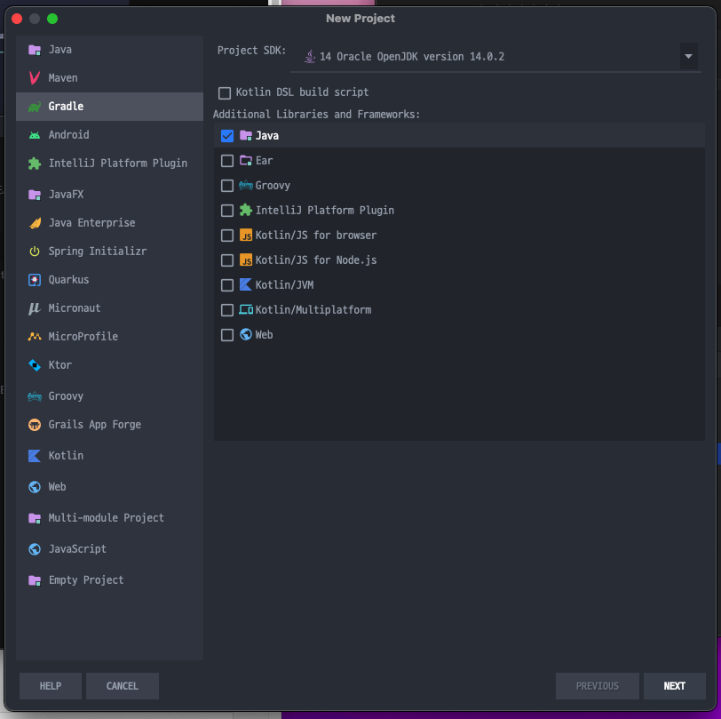The image size is (721, 719).
Task: Click the Java Enterprise icon
Action: tap(35, 223)
